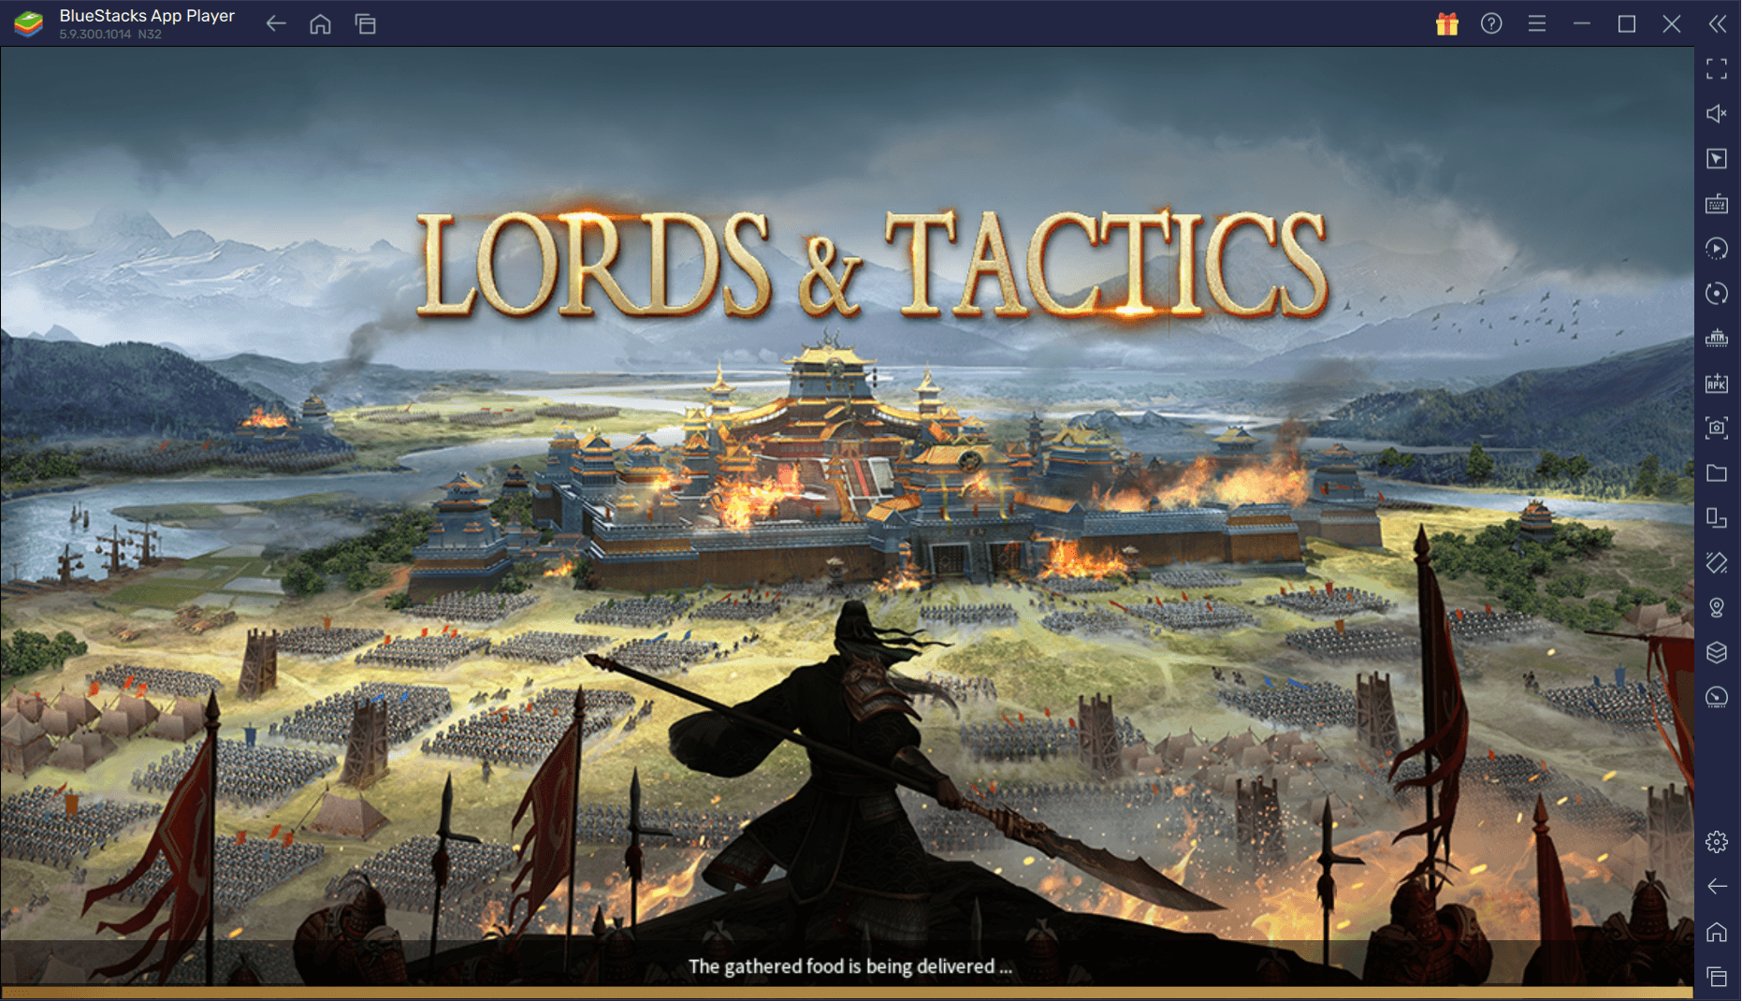1742x1001 pixels.
Task: Open the media folder icon
Action: (1717, 472)
